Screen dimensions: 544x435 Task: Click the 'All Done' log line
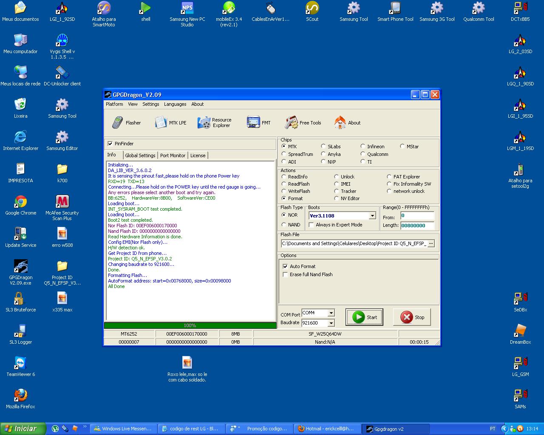click(x=116, y=286)
